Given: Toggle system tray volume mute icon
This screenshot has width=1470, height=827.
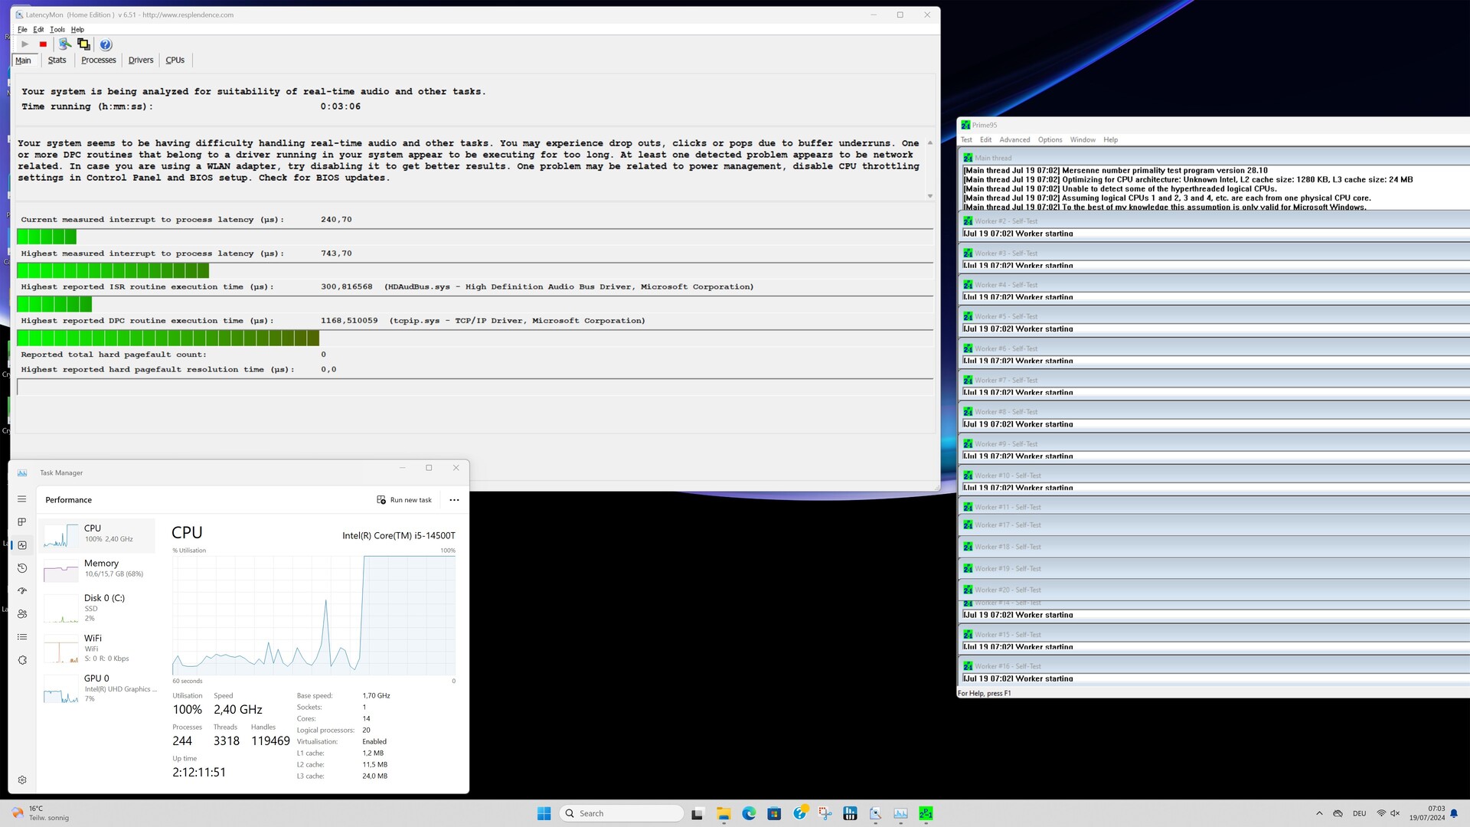Looking at the screenshot, I should 1395,813.
